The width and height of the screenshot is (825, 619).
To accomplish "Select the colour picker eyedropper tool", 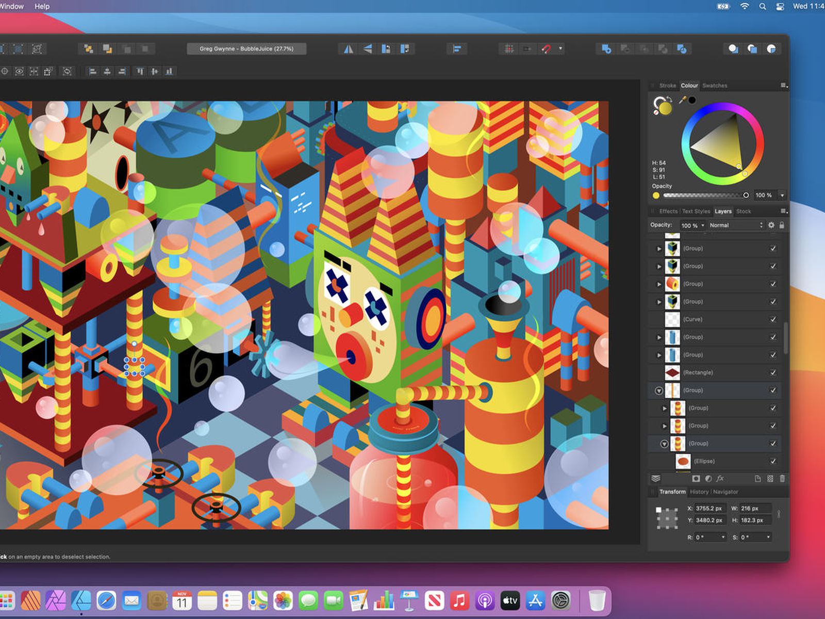I will (x=682, y=100).
